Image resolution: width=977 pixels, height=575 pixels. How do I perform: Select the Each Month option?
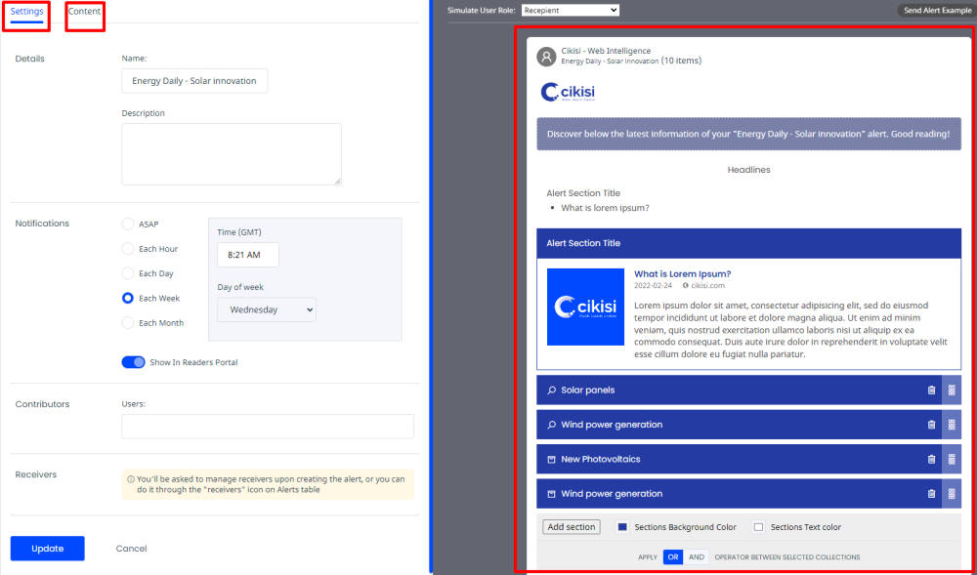(128, 323)
